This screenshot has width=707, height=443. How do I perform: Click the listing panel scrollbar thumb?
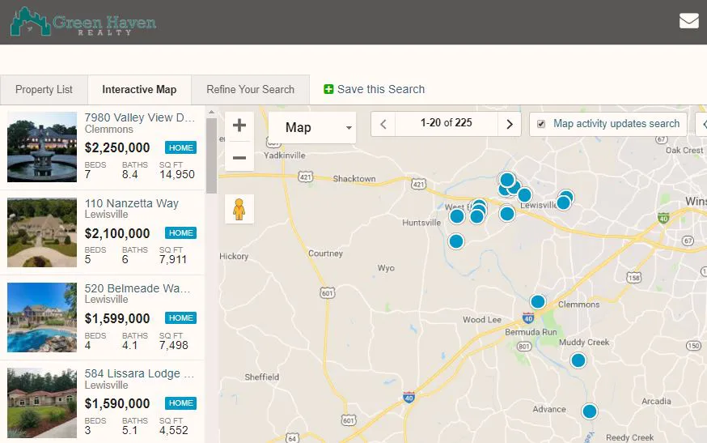[211, 155]
